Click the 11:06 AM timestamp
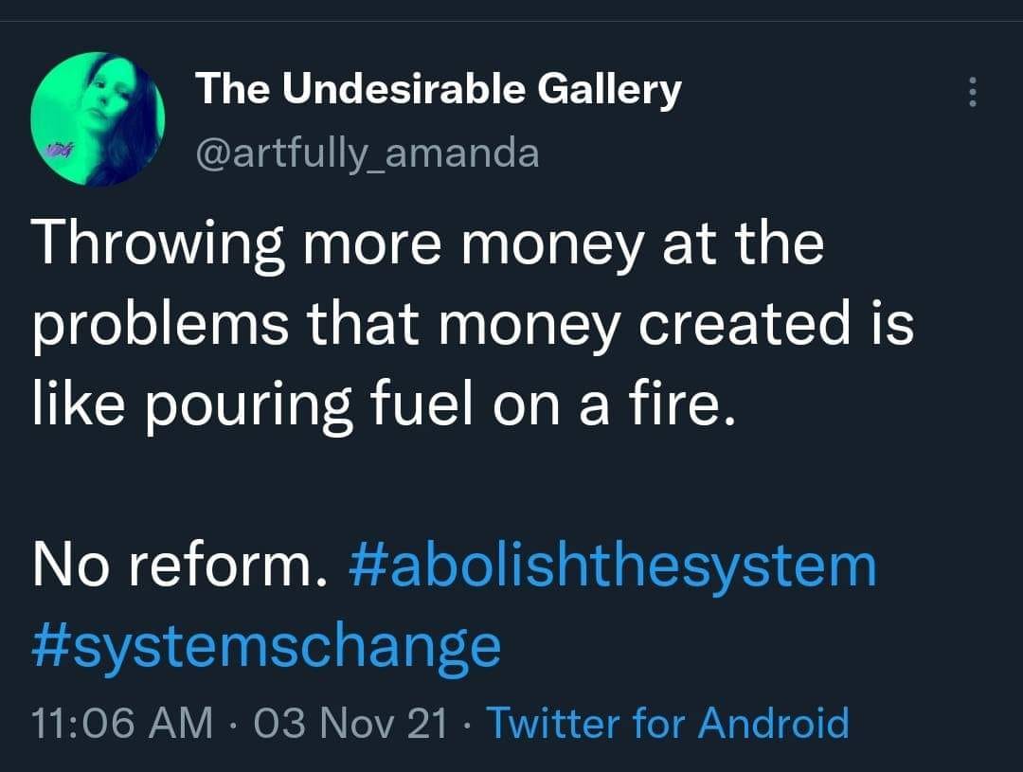This screenshot has width=1023, height=772. (x=122, y=724)
